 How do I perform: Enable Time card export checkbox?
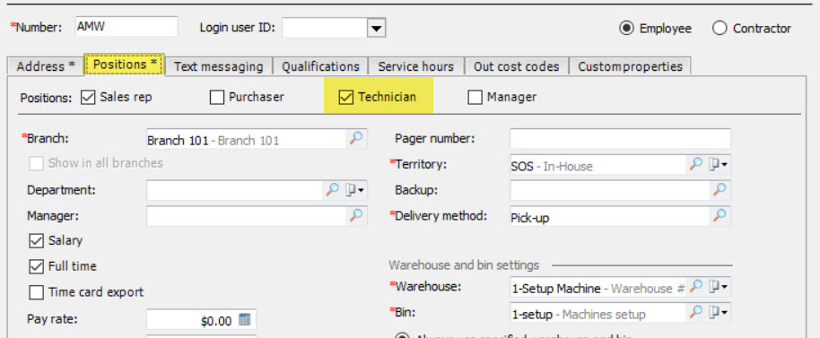tap(36, 292)
